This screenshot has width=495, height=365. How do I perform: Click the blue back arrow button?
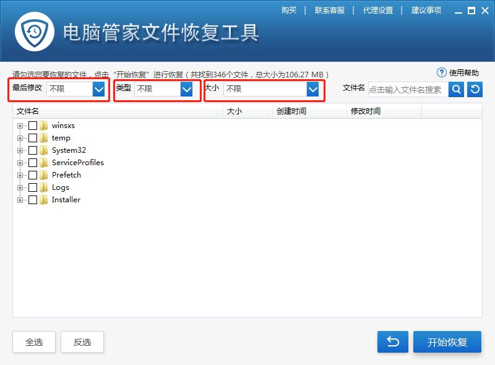coord(393,341)
